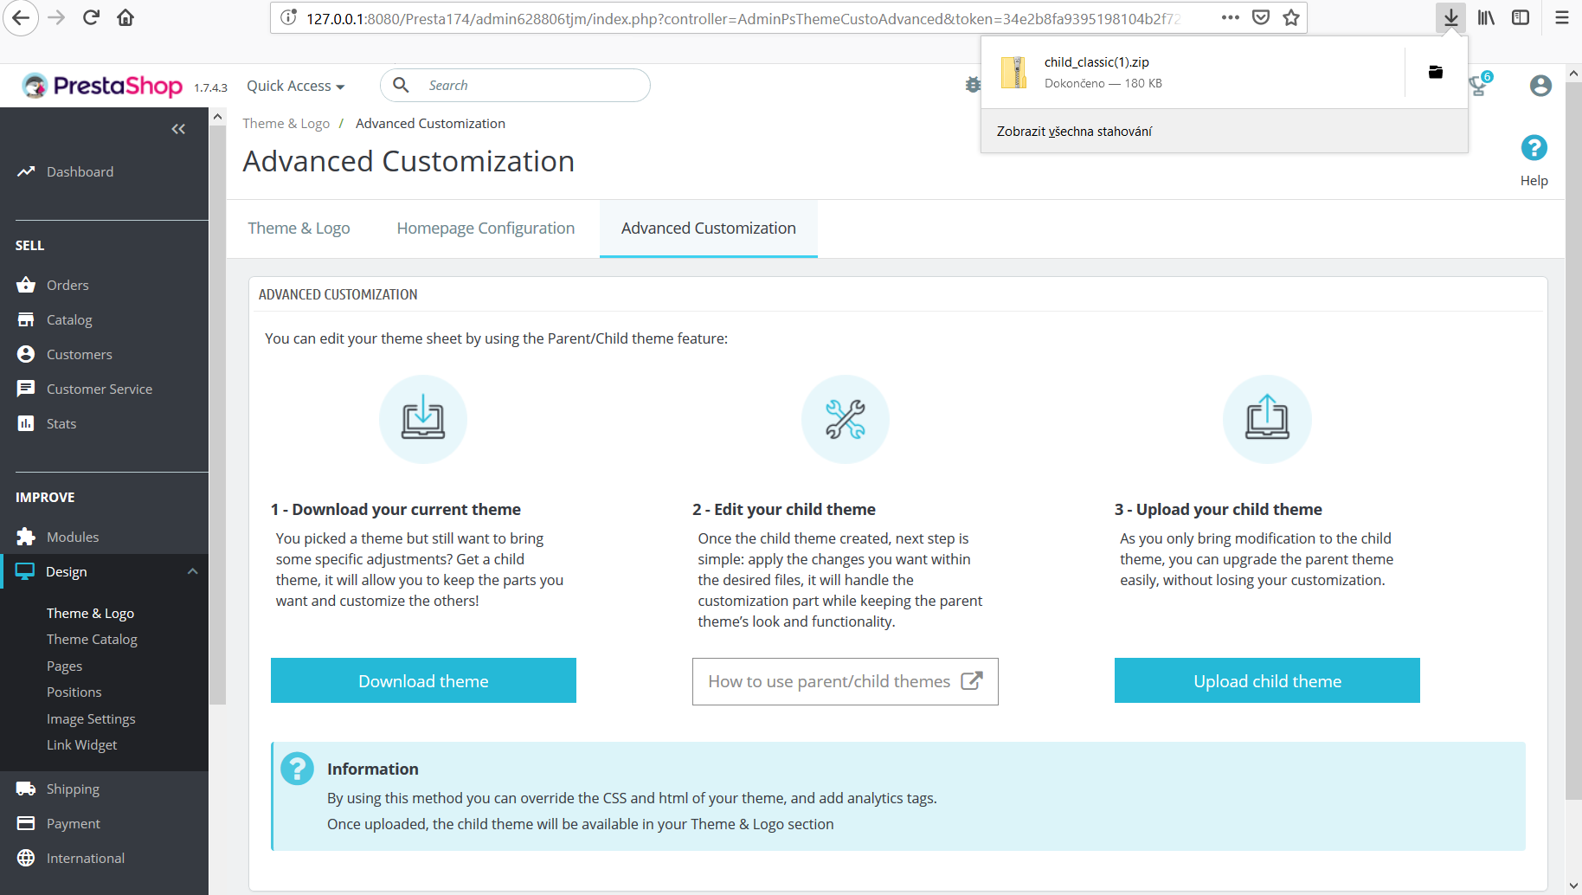
Task: Collapse the admin sidebar with double chevron
Action: point(178,128)
